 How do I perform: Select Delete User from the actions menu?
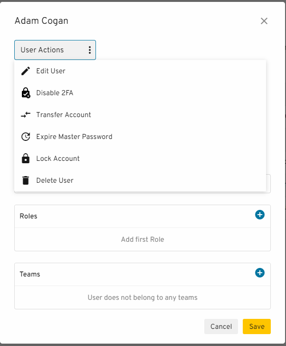(x=55, y=180)
